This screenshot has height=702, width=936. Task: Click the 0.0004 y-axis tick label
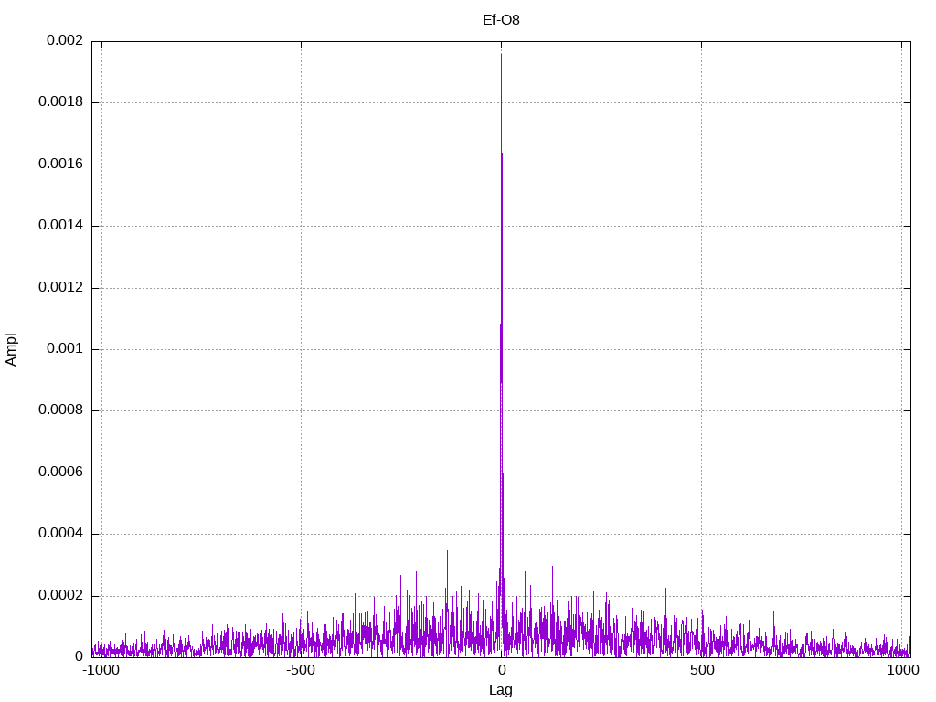click(x=60, y=534)
